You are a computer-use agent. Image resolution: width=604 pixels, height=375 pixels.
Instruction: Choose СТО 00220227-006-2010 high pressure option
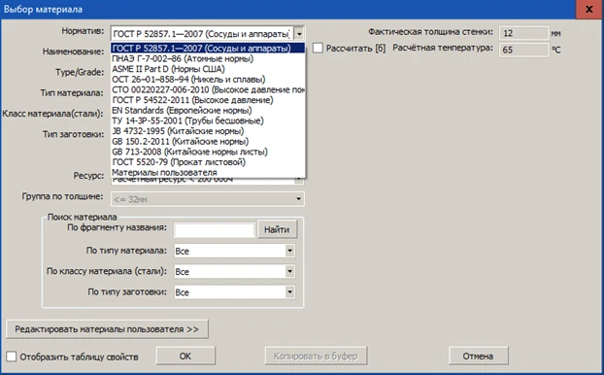coord(208,89)
